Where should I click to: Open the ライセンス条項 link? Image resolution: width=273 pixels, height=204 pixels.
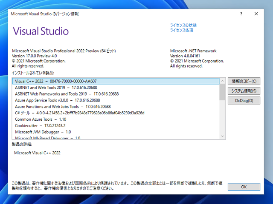tap(182, 30)
